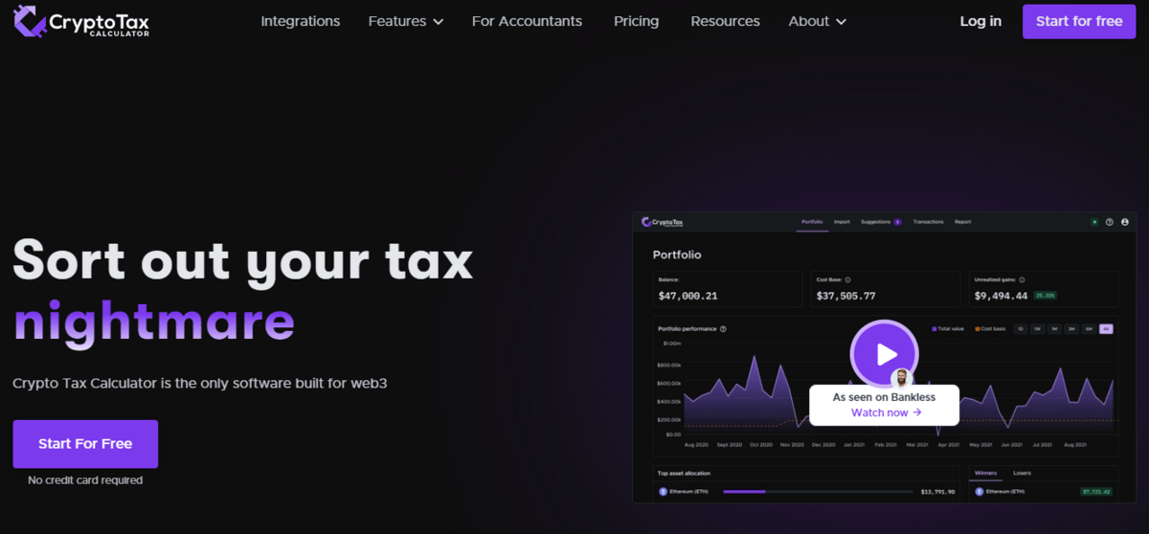Click the large Start For Free button
Screen dimensions: 1149x534
tap(85, 444)
